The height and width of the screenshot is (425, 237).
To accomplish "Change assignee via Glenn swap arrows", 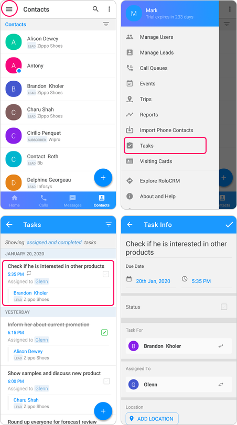I will coord(221,384).
